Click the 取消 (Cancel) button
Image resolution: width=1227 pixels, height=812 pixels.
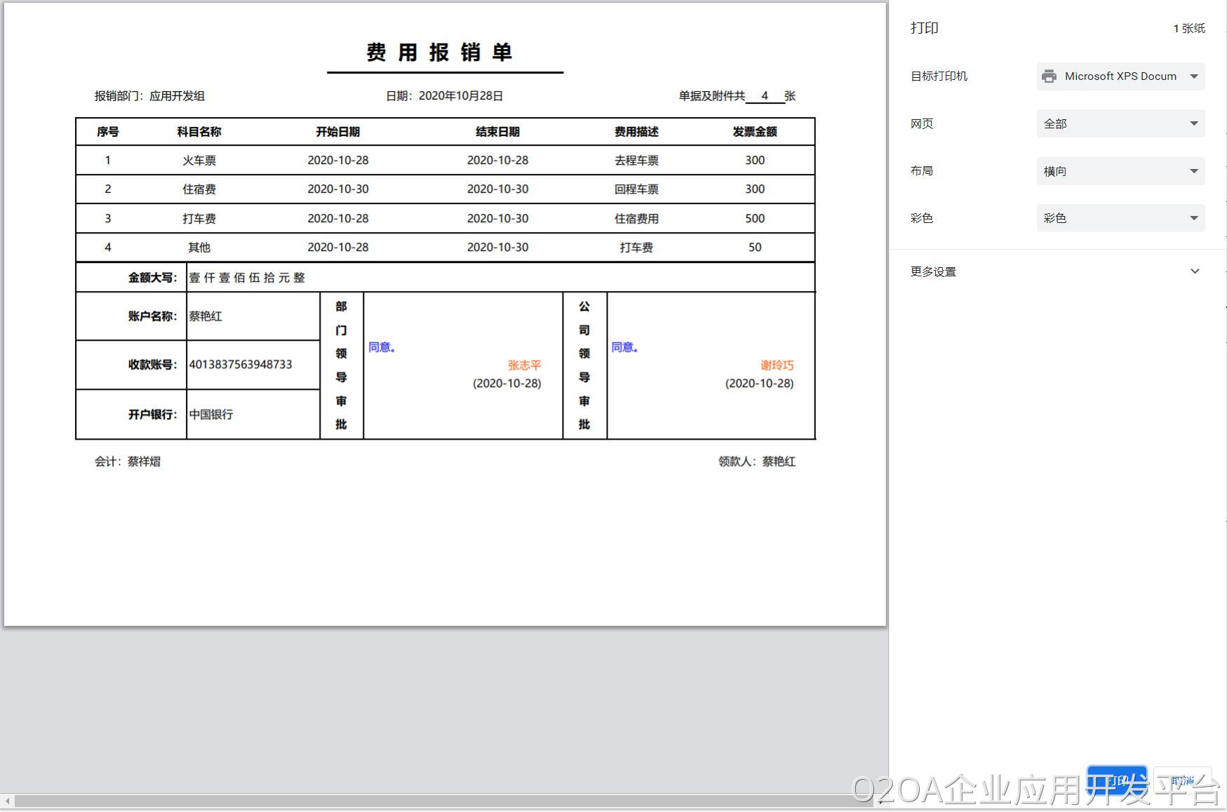tap(1182, 780)
